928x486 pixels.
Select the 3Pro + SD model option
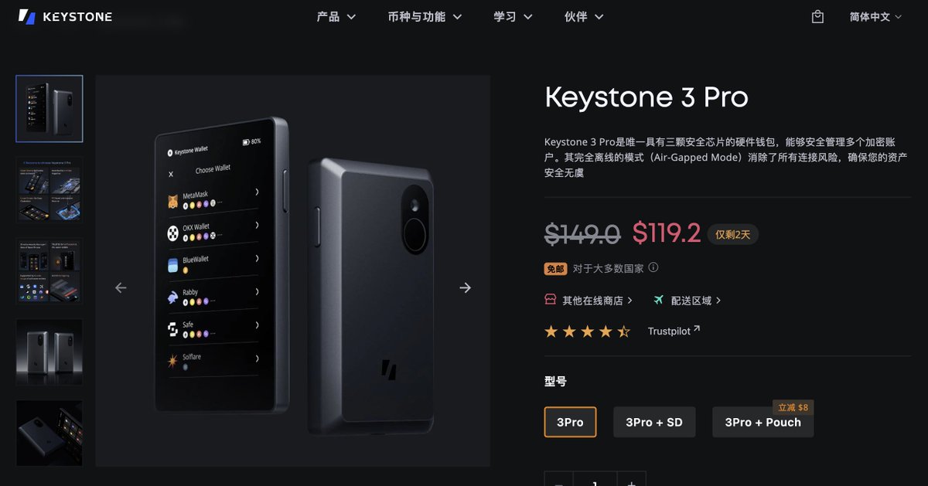point(654,422)
